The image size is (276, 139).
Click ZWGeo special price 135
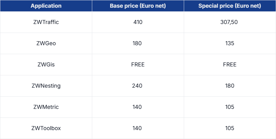pyautogui.click(x=230, y=43)
